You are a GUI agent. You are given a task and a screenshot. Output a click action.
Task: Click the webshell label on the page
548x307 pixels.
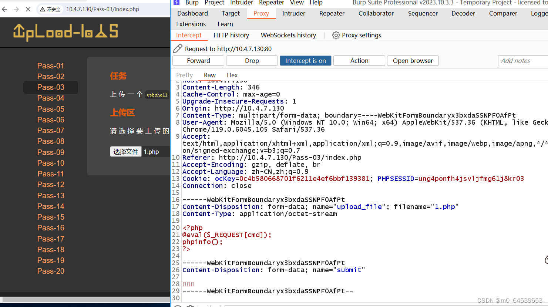[157, 95]
